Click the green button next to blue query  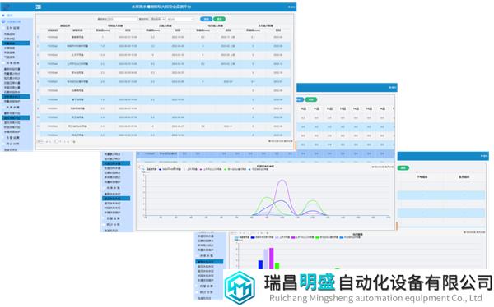click(219, 19)
